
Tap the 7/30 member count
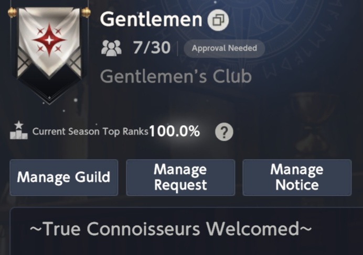[152, 48]
